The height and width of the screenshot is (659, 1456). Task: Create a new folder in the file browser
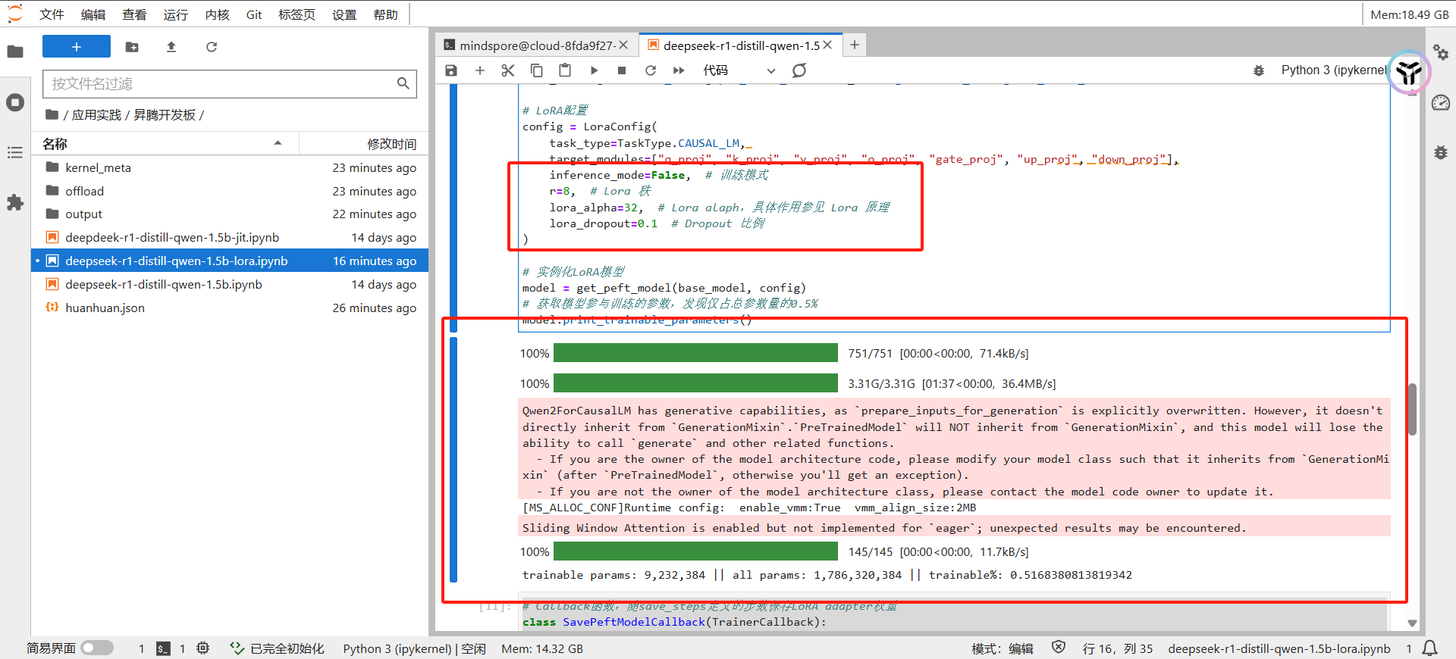point(132,47)
